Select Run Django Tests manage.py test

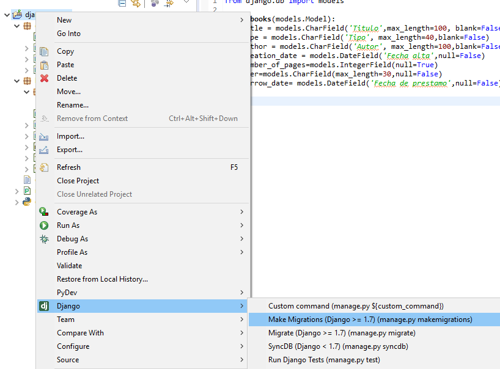[374, 359]
